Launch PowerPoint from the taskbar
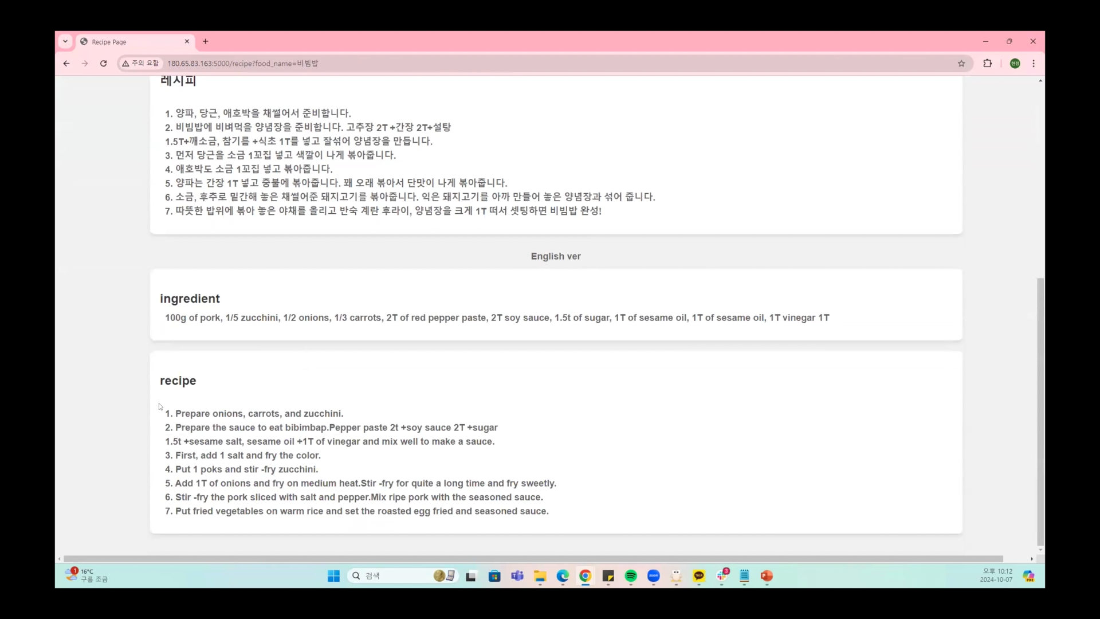The height and width of the screenshot is (619, 1100). click(767, 576)
